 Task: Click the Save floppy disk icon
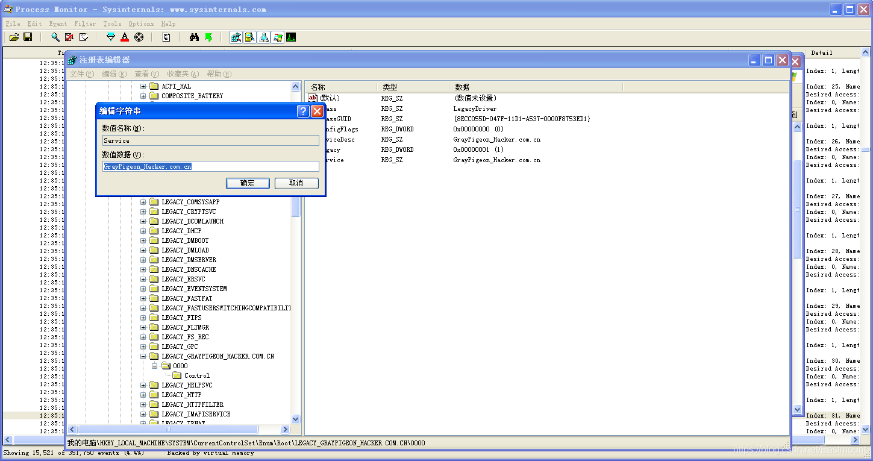tap(28, 37)
